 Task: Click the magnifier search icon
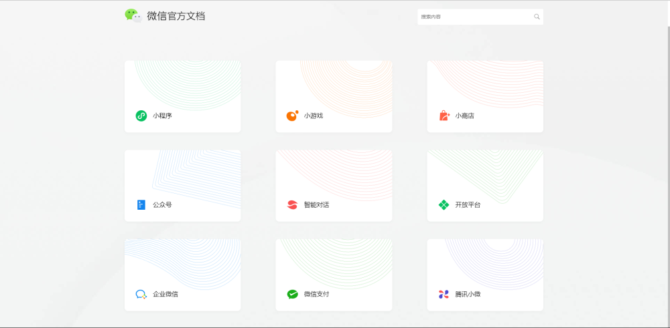537,17
